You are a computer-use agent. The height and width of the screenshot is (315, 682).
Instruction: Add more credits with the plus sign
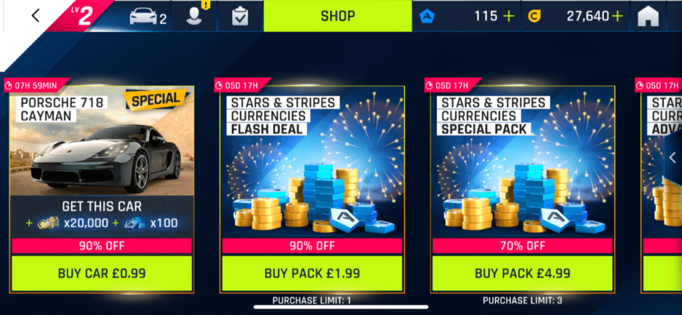click(x=617, y=17)
